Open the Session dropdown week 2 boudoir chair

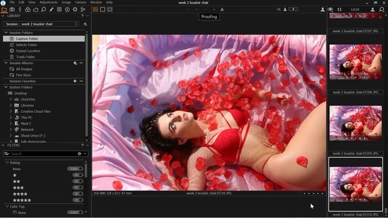[x=41, y=24]
